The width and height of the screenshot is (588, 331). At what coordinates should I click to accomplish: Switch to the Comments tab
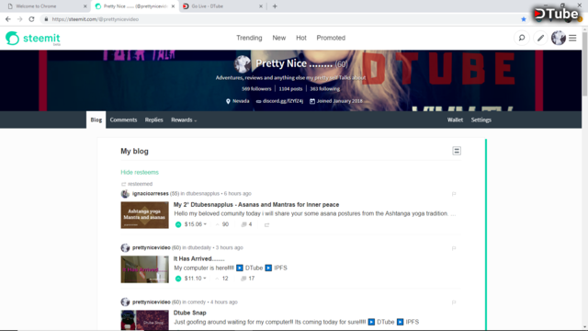(x=123, y=120)
